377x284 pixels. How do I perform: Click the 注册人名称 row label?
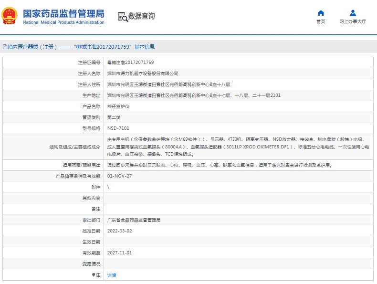(89, 74)
